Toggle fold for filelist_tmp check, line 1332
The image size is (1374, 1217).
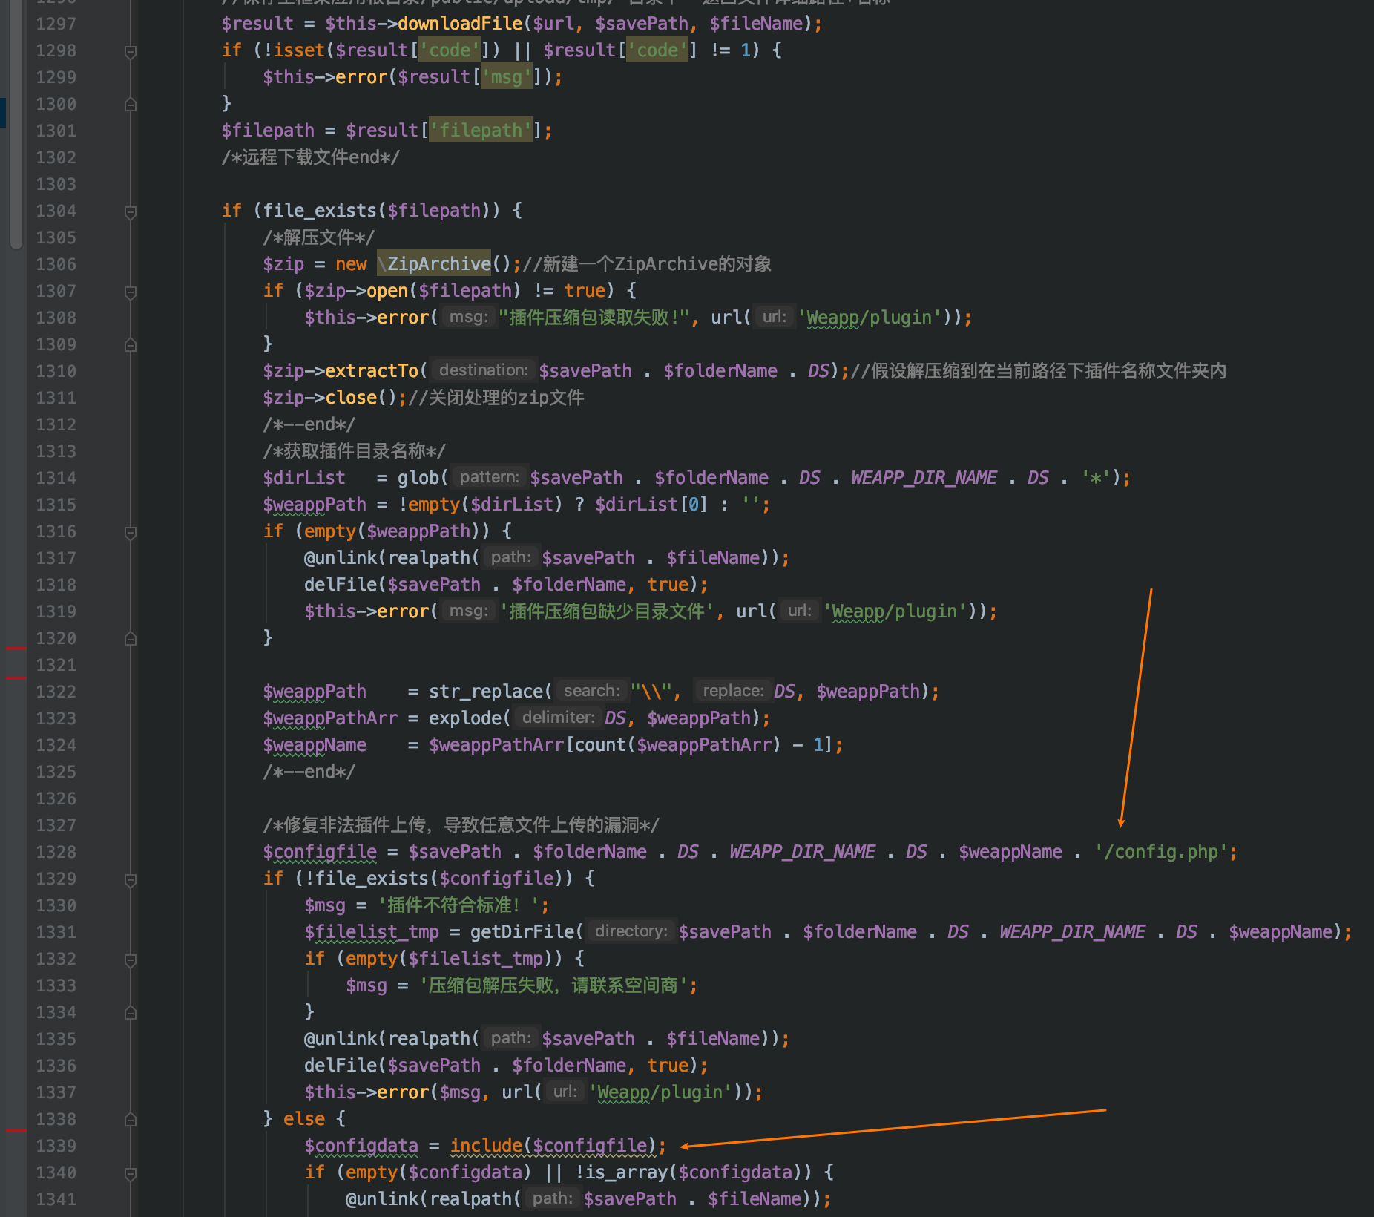pos(131,960)
